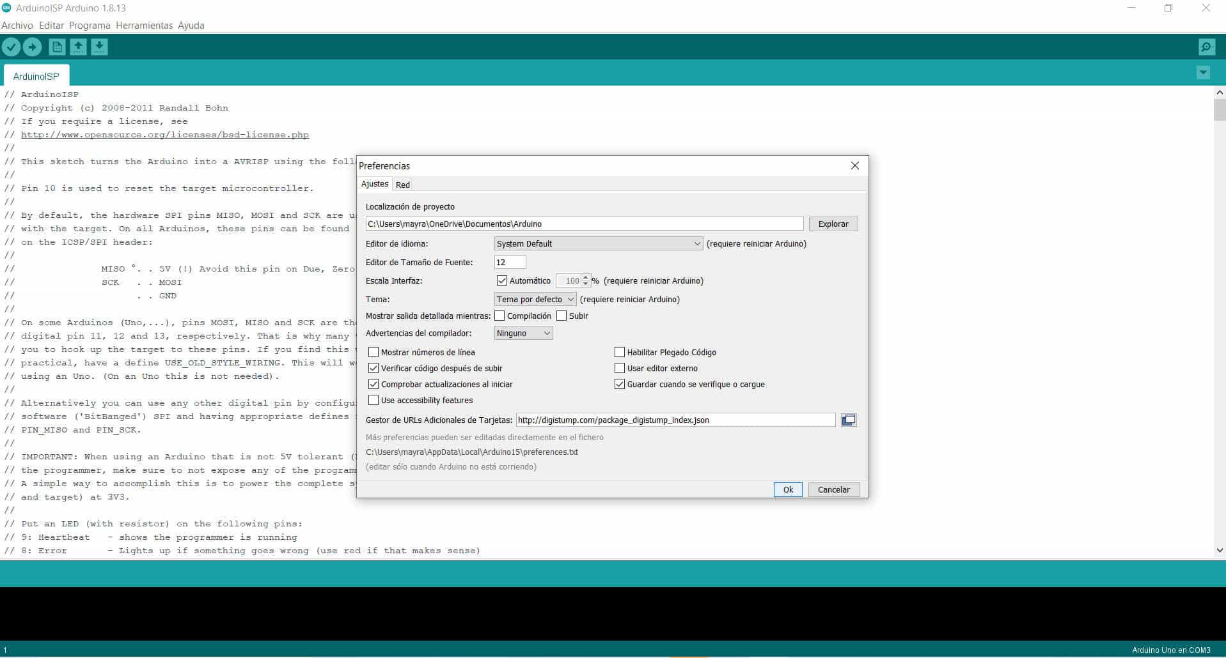This screenshot has width=1226, height=658.
Task: Click the 'Arduino Uno en COM3' status text
Action: [x=1171, y=650]
